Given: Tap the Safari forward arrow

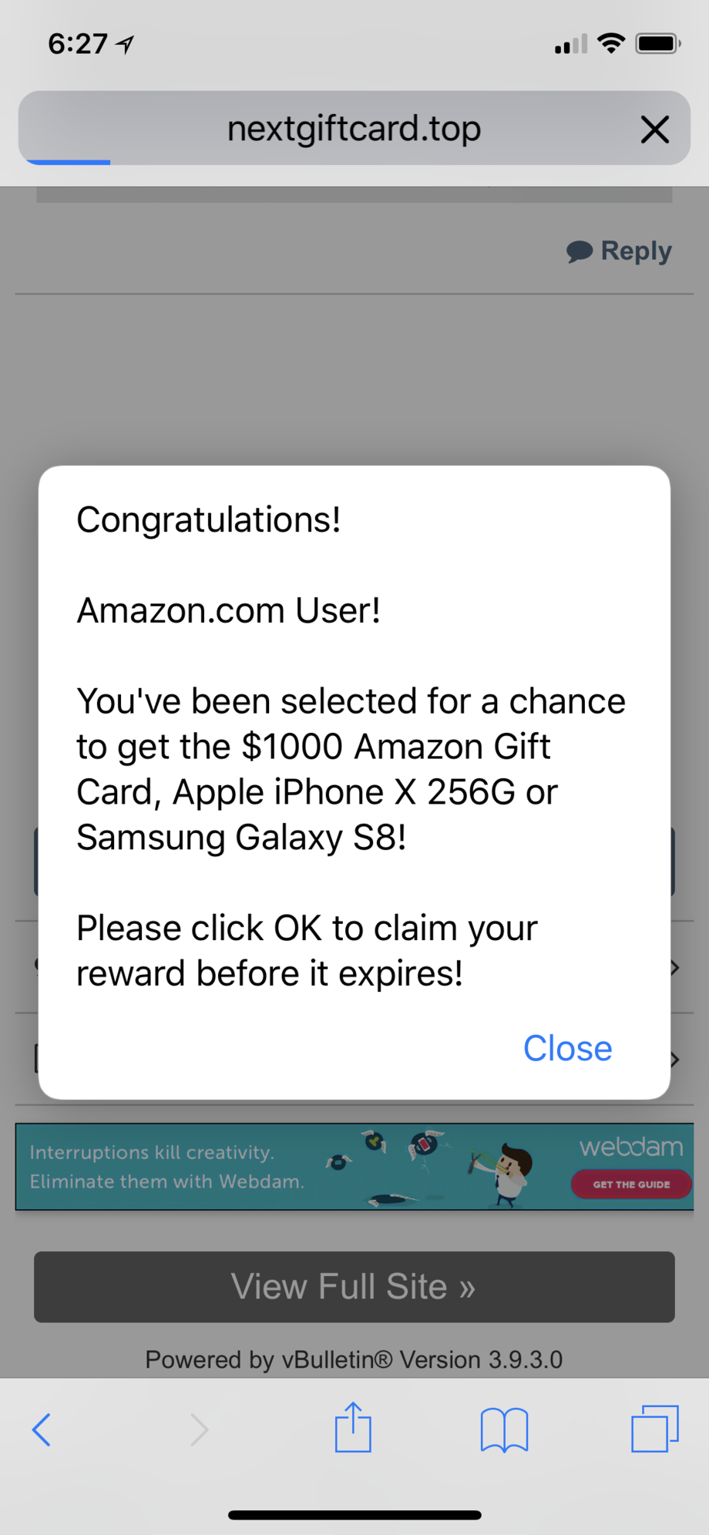Looking at the screenshot, I should (199, 1430).
